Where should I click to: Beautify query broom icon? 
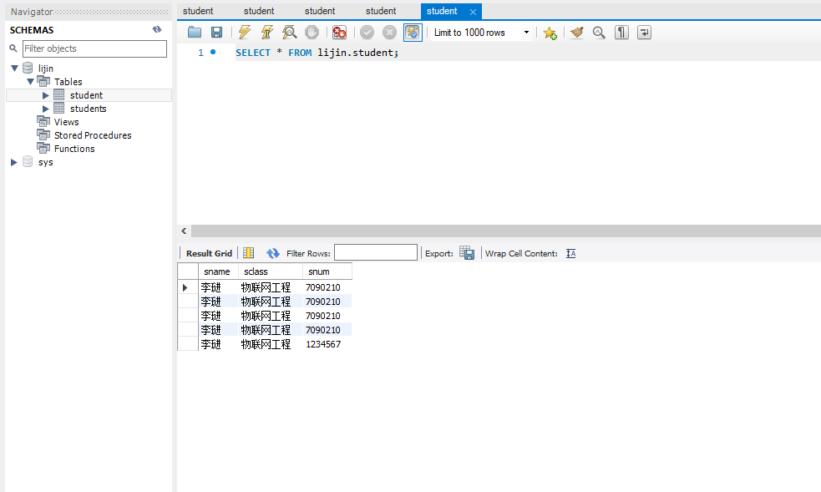[577, 33]
